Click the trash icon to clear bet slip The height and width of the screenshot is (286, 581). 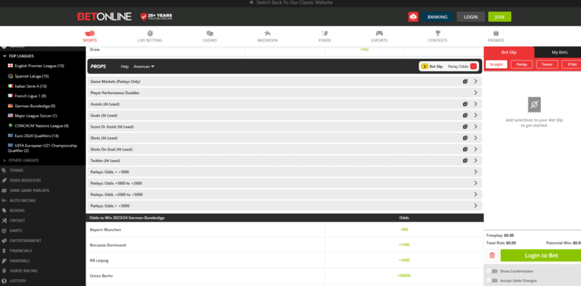tap(492, 255)
